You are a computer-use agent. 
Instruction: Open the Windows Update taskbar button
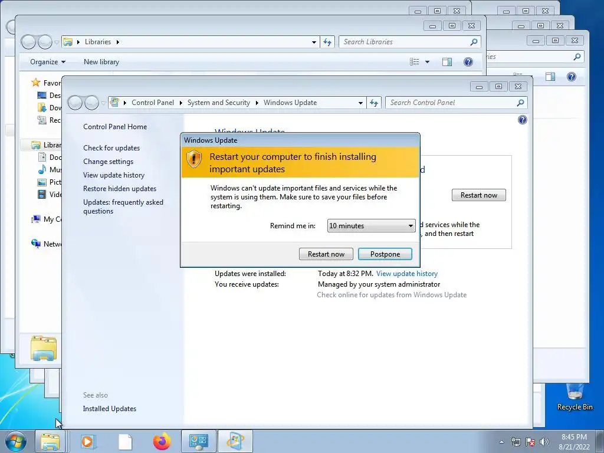pos(235,441)
